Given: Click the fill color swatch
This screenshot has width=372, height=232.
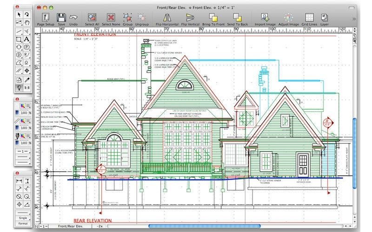Looking at the screenshot, I should 22,106.
